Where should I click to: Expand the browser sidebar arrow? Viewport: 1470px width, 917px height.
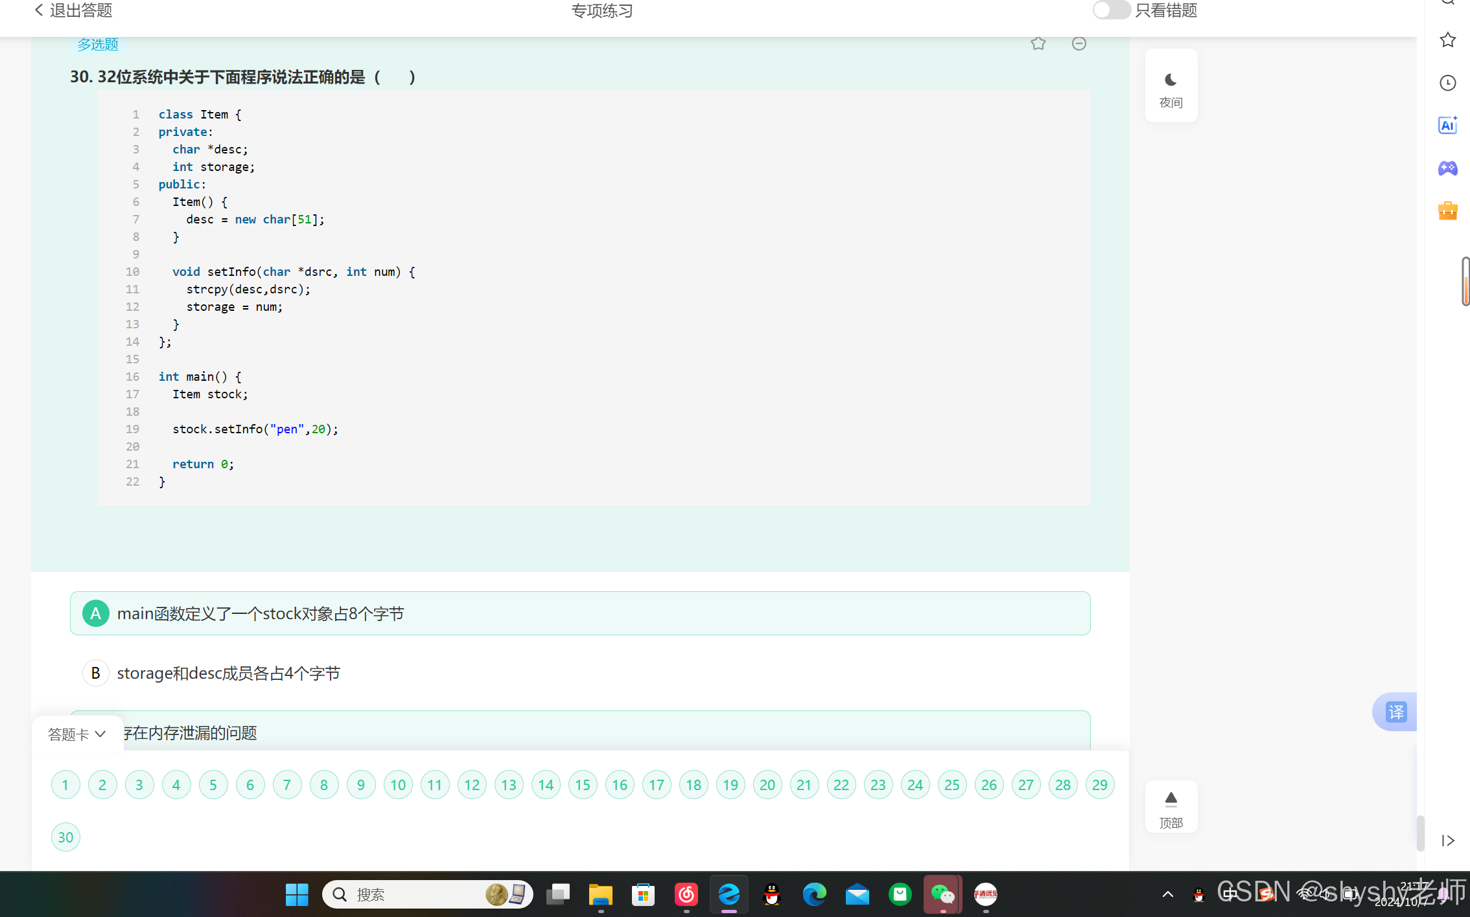pos(1447,840)
